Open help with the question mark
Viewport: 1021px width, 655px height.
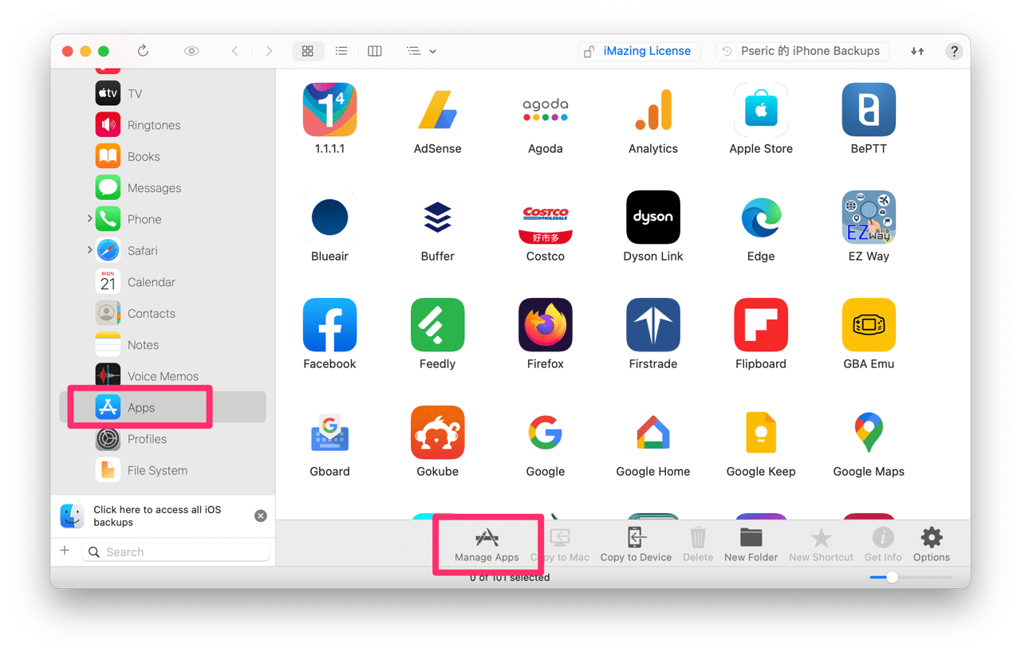click(x=954, y=51)
